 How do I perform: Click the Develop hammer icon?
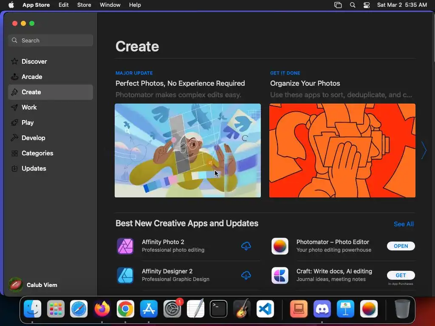(x=14, y=138)
